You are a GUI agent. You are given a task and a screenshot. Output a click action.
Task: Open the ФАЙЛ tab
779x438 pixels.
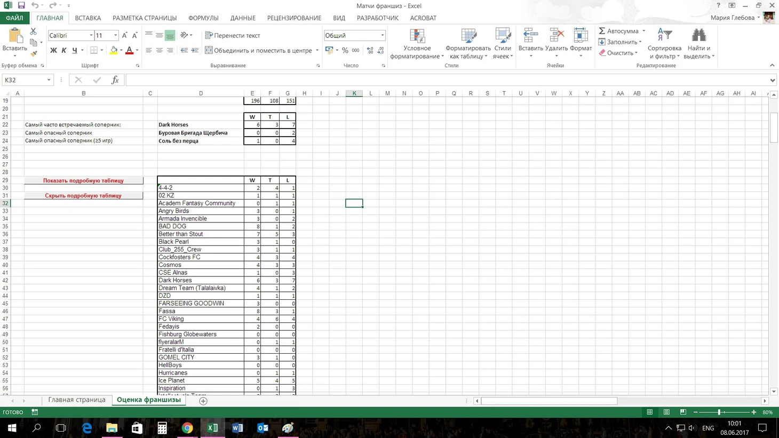pos(14,18)
